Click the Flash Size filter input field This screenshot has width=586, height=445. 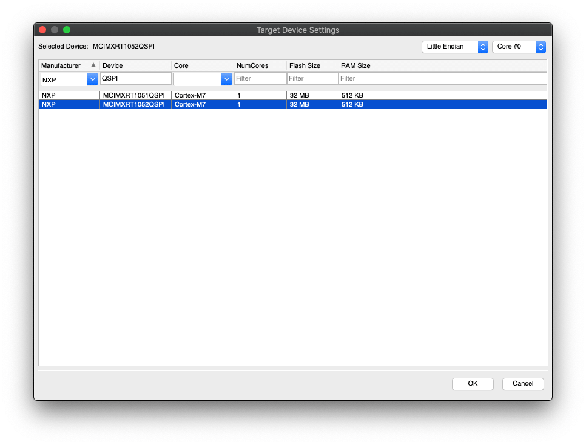click(312, 78)
